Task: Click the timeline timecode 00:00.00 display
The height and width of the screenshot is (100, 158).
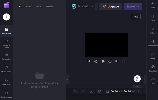Action: [x=123, y=91]
